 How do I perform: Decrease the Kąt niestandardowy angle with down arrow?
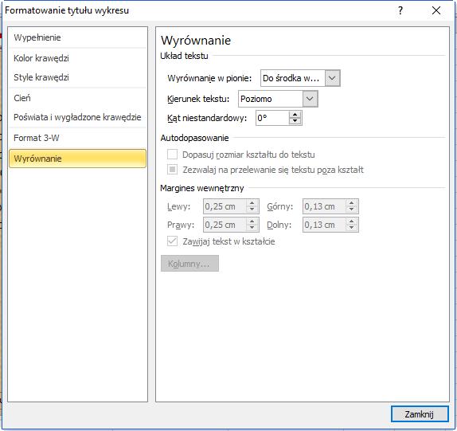pos(295,121)
